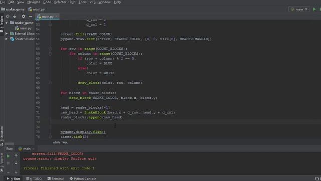Open the Edit menu

point(11,2)
